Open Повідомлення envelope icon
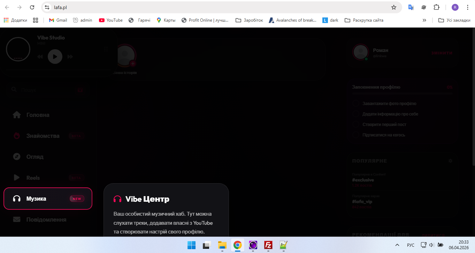The width and height of the screenshot is (475, 253). click(x=17, y=219)
